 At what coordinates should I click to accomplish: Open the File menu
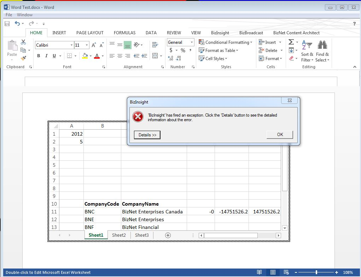(x=9, y=15)
